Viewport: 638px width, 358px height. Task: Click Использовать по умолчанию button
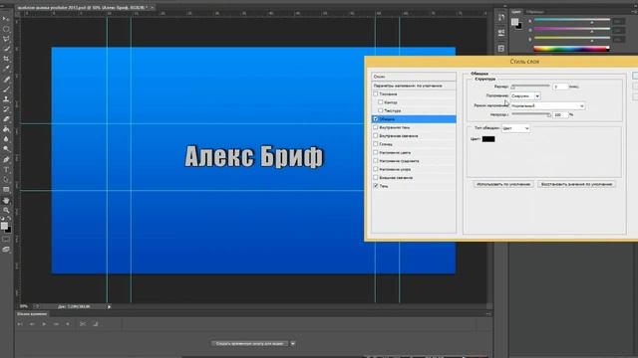coord(503,184)
